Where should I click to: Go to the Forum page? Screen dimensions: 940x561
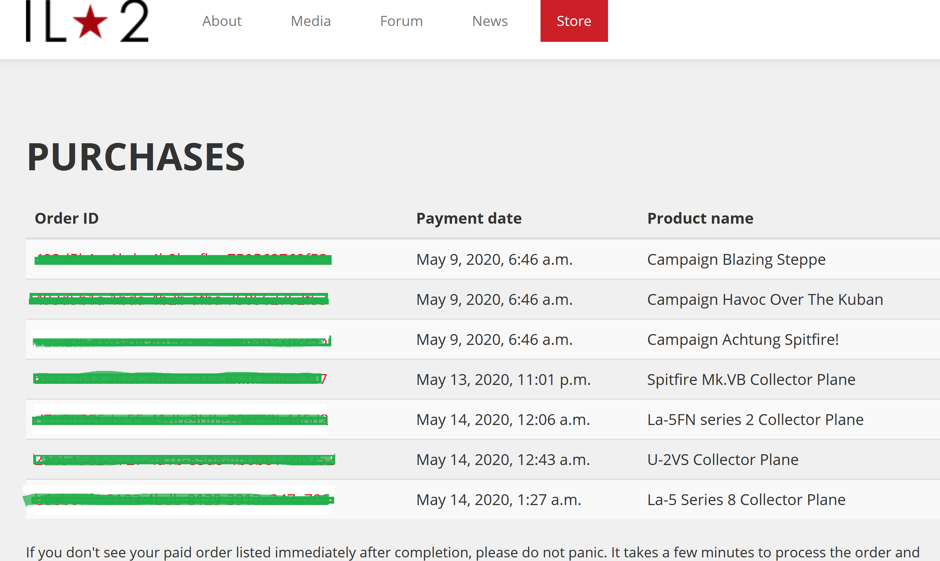[x=402, y=21]
